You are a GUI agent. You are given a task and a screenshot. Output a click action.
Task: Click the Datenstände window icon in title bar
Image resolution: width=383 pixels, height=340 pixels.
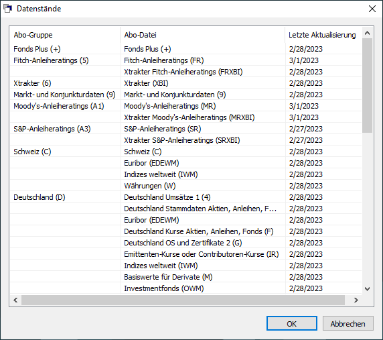point(7,9)
